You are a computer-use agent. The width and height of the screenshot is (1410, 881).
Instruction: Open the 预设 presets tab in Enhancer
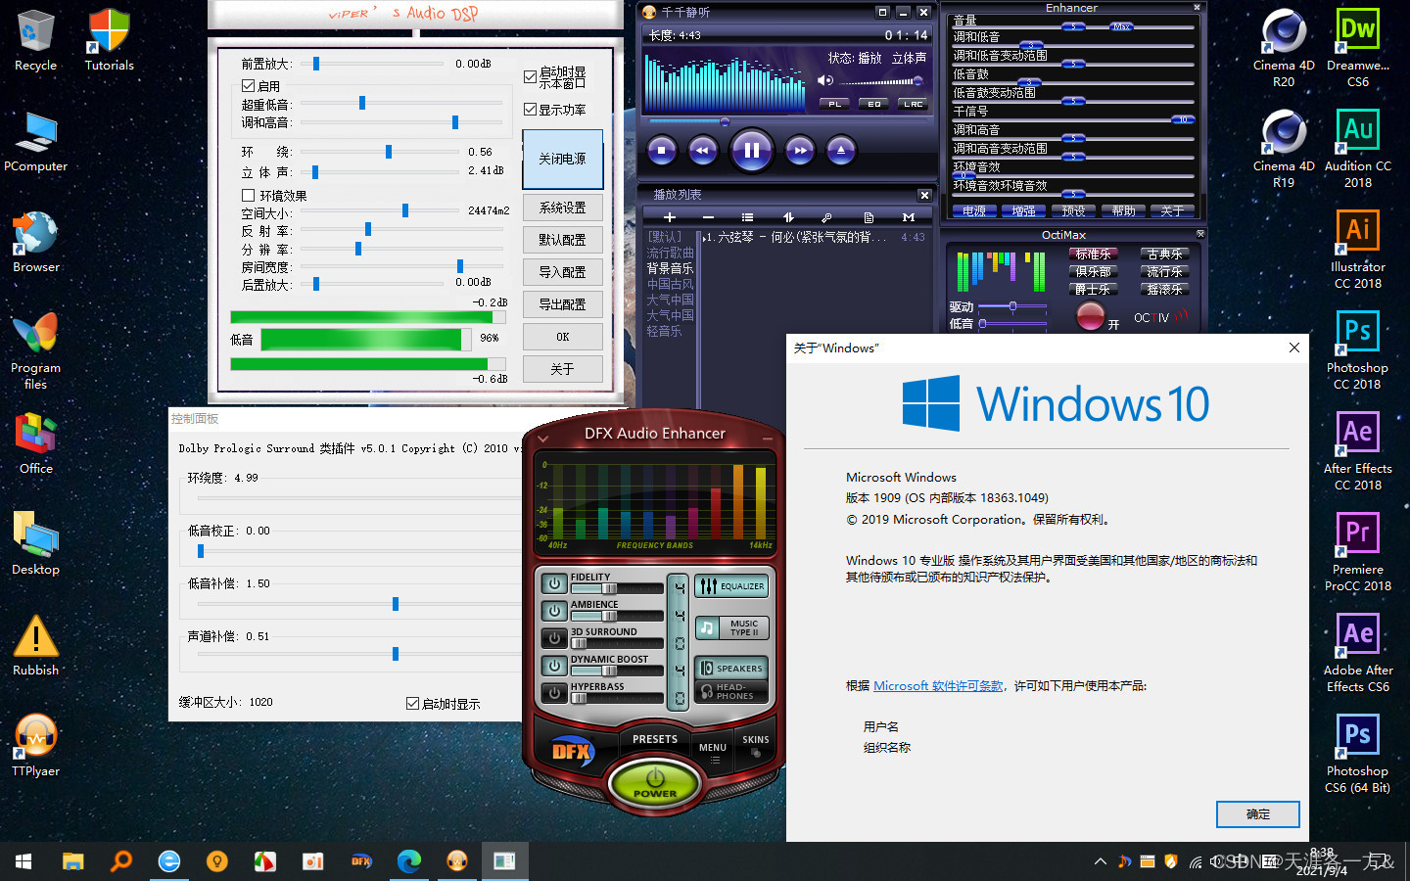pos(1074,210)
